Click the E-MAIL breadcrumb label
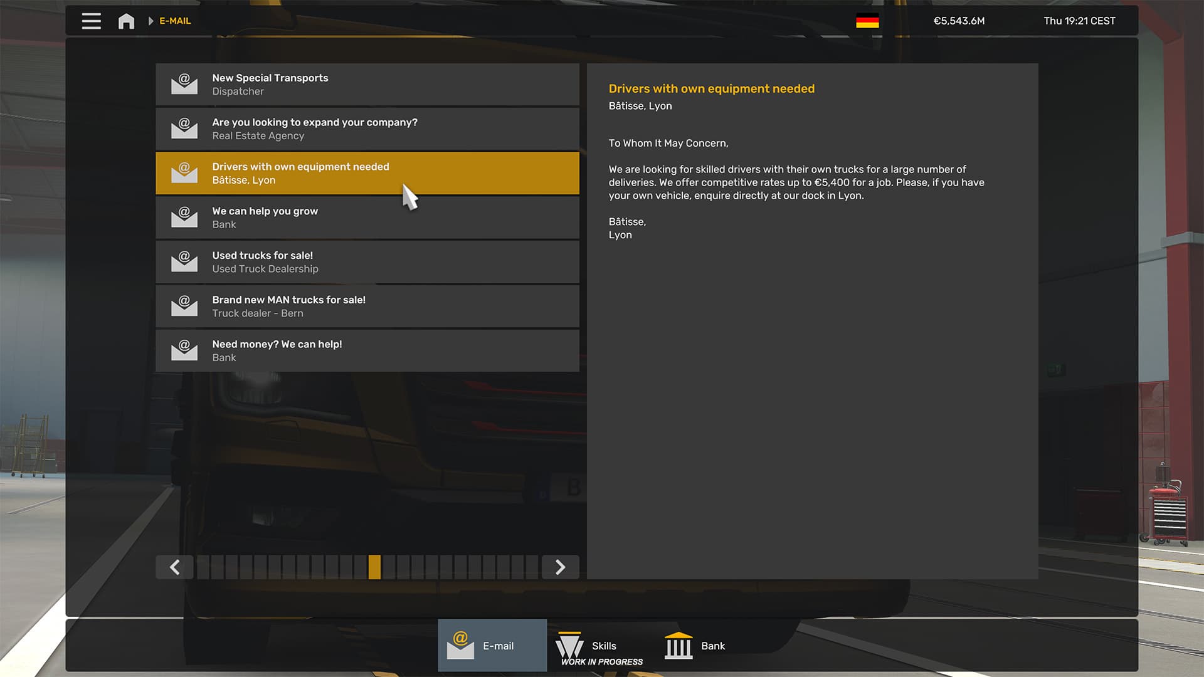 point(175,21)
